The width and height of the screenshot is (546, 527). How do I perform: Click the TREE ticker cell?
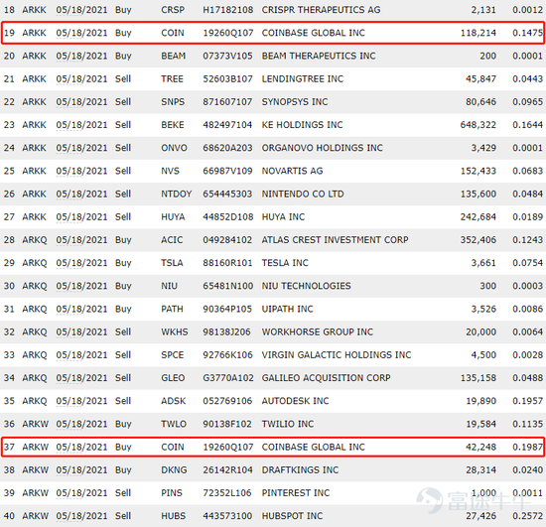pos(172,78)
